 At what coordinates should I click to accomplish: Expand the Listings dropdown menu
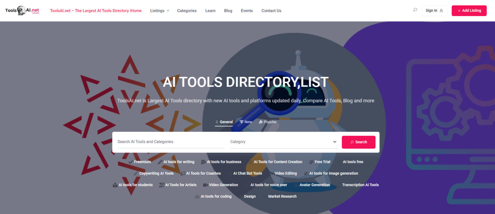[x=160, y=11]
